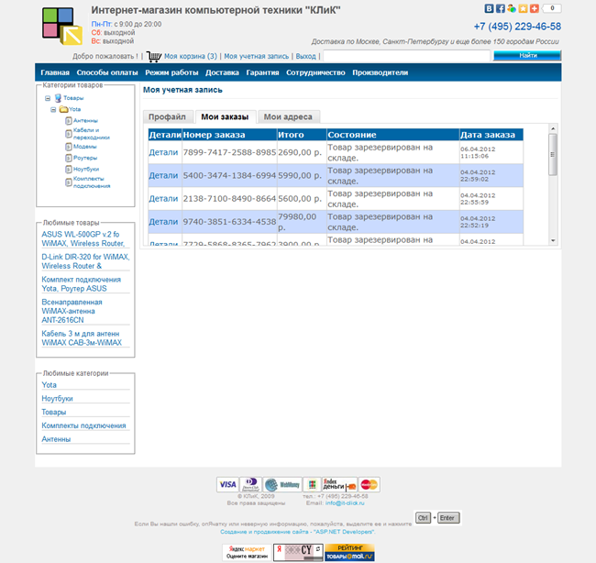Click the Яндекс Деньги payment icon

click(339, 484)
